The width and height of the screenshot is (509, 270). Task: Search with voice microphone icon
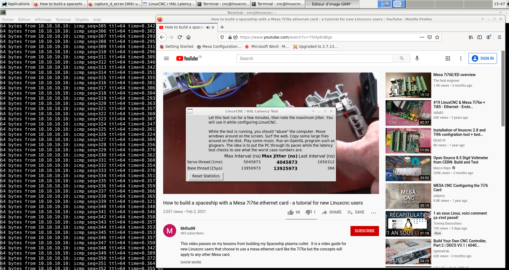(417, 58)
